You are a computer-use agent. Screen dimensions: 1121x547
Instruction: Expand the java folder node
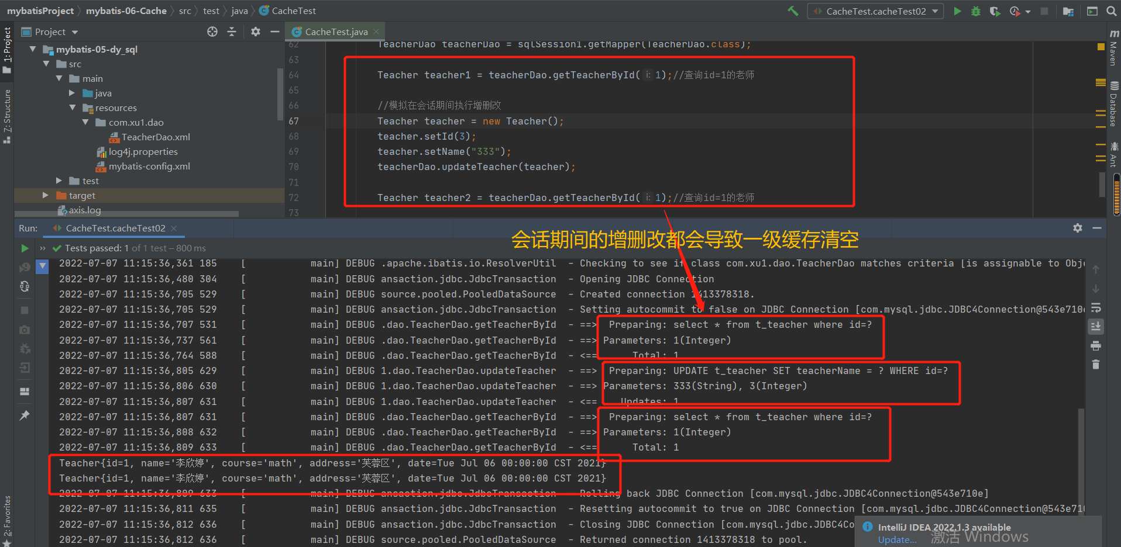click(x=72, y=93)
